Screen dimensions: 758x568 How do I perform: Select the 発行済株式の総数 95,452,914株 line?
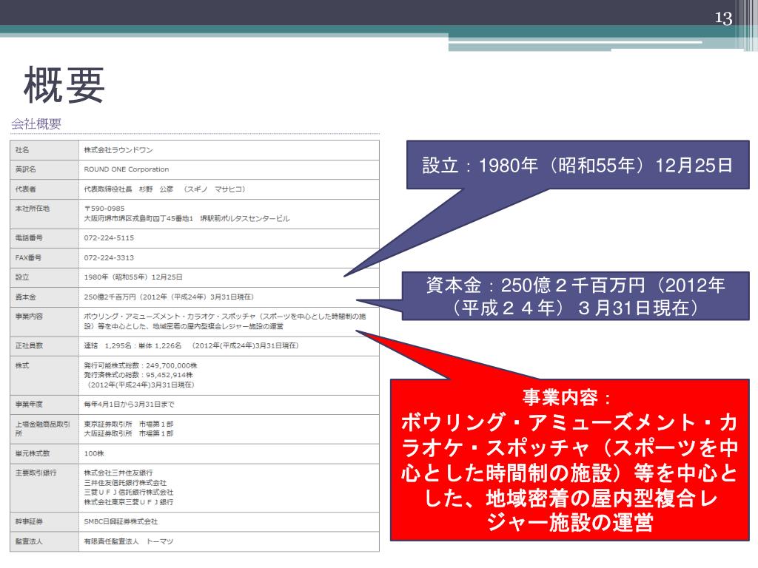click(x=138, y=375)
